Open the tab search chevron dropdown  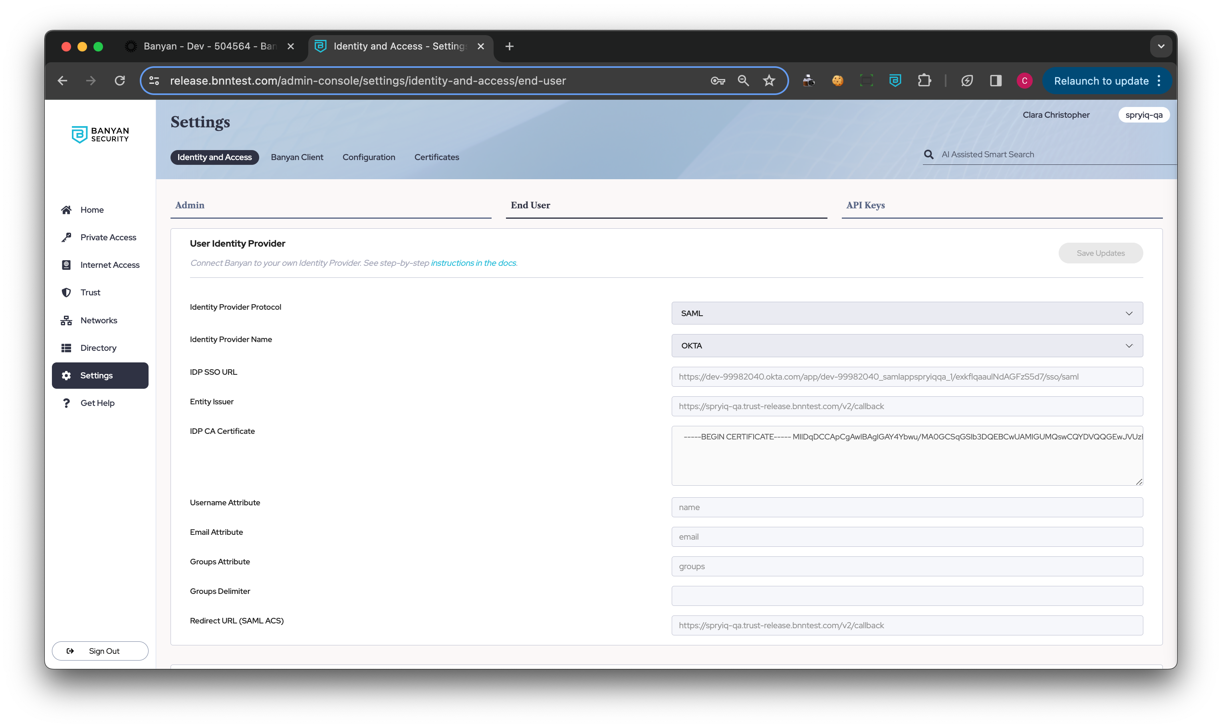1161,46
